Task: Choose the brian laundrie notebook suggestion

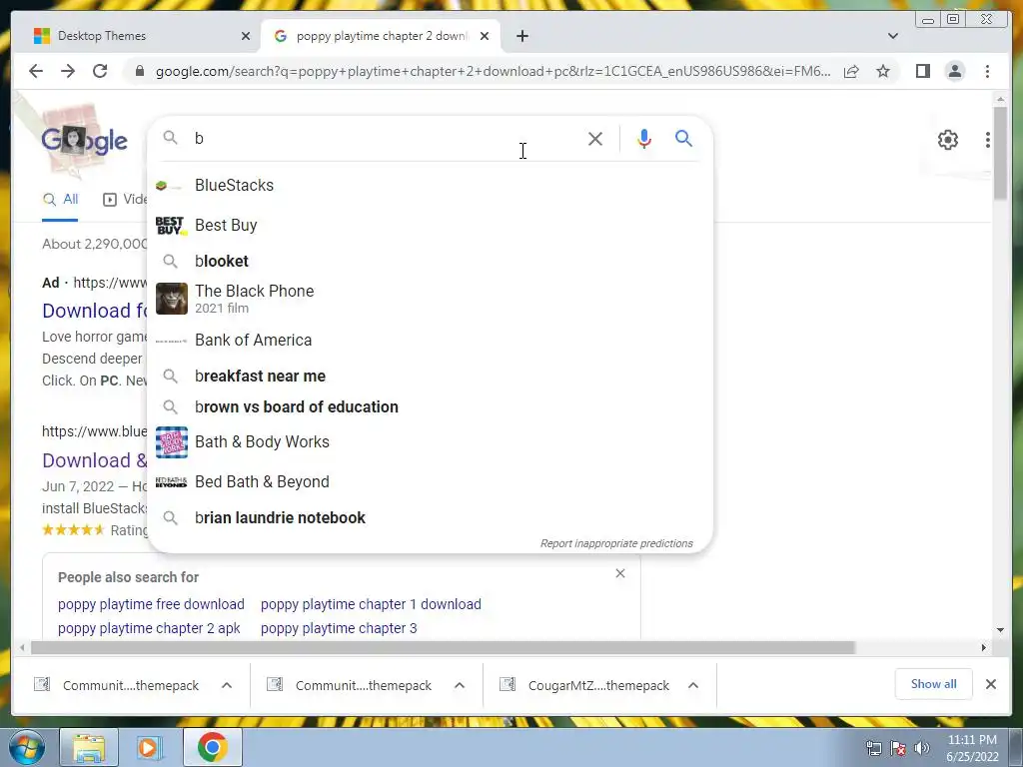Action: pos(430,518)
